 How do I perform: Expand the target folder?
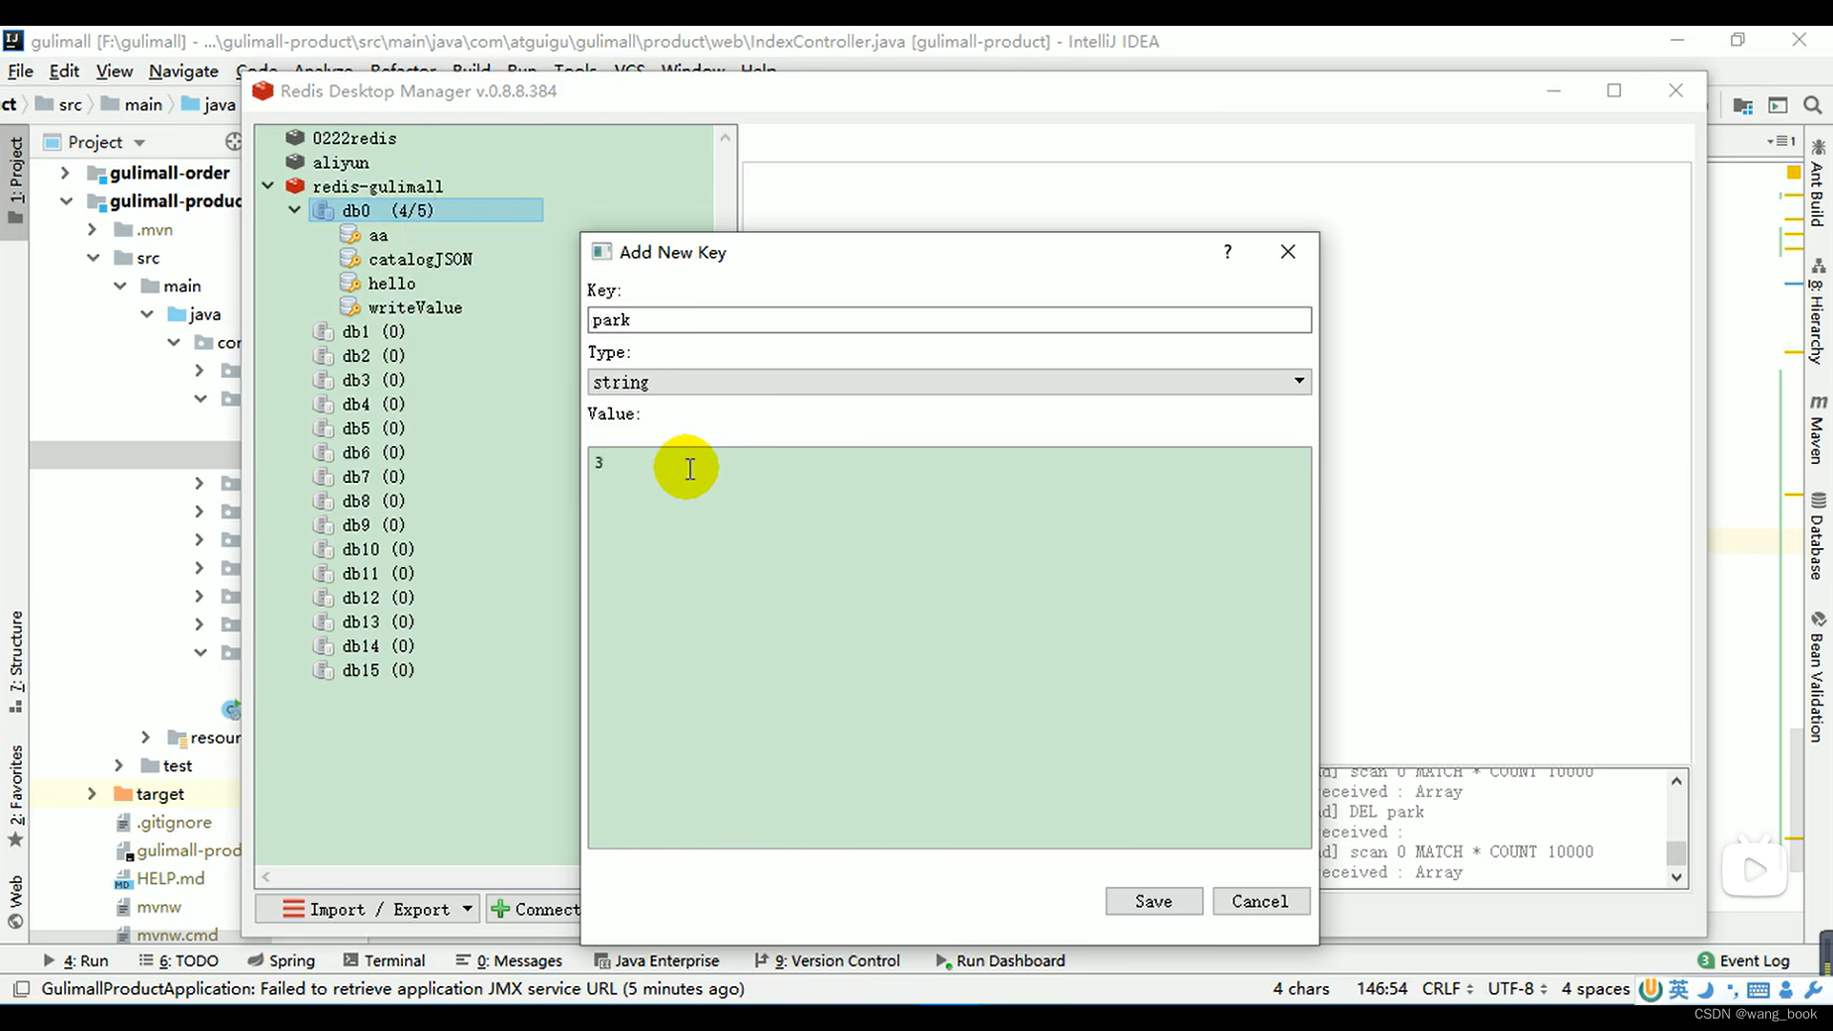(92, 793)
